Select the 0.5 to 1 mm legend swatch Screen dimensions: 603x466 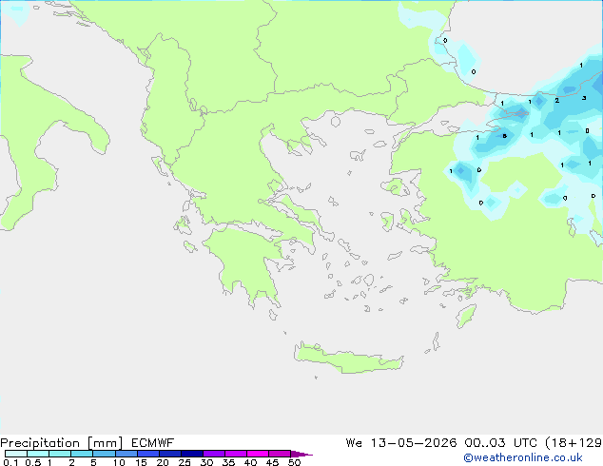click(x=38, y=454)
